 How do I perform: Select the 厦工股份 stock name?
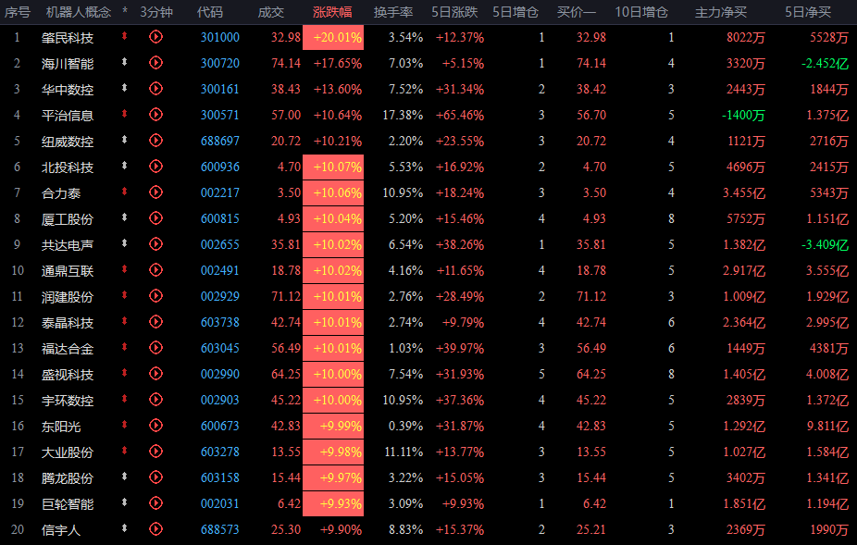(x=68, y=219)
